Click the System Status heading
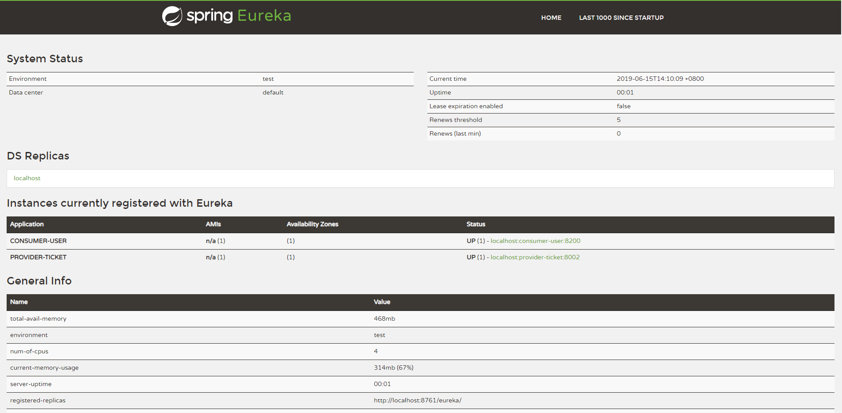842x413 pixels. [45, 59]
